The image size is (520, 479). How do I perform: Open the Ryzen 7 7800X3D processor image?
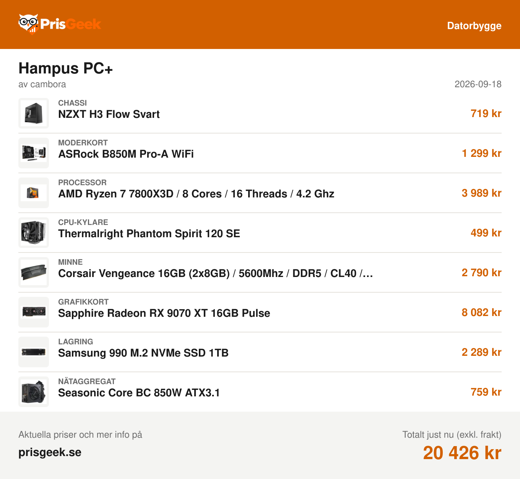(34, 193)
